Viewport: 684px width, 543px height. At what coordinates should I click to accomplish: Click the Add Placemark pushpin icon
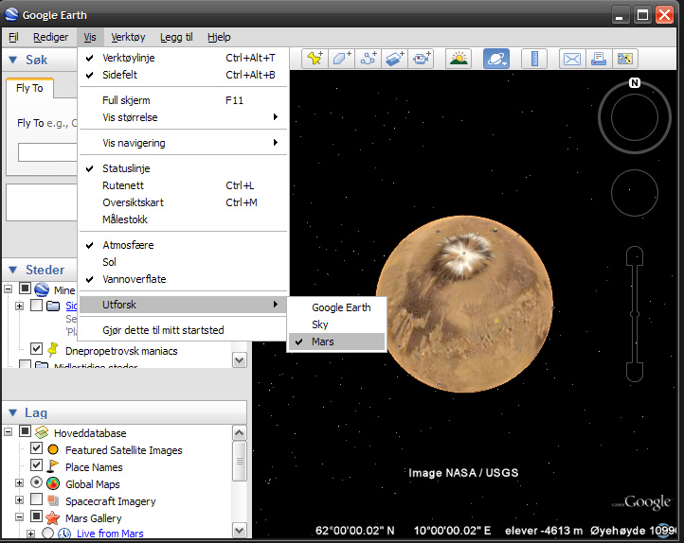(x=315, y=59)
